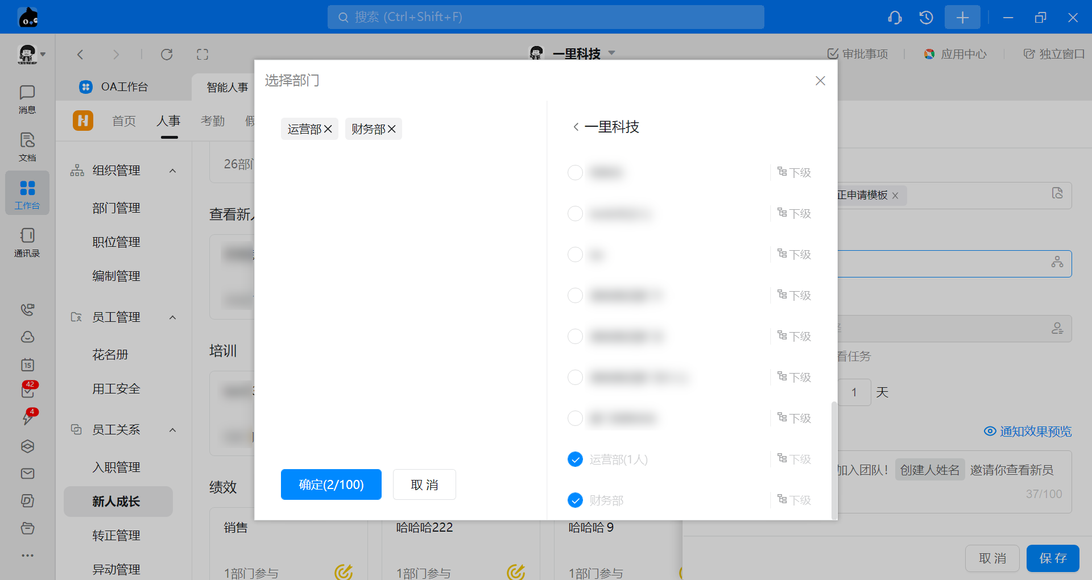Open the Messages (消息) sidebar icon
The height and width of the screenshot is (580, 1092).
point(27,99)
